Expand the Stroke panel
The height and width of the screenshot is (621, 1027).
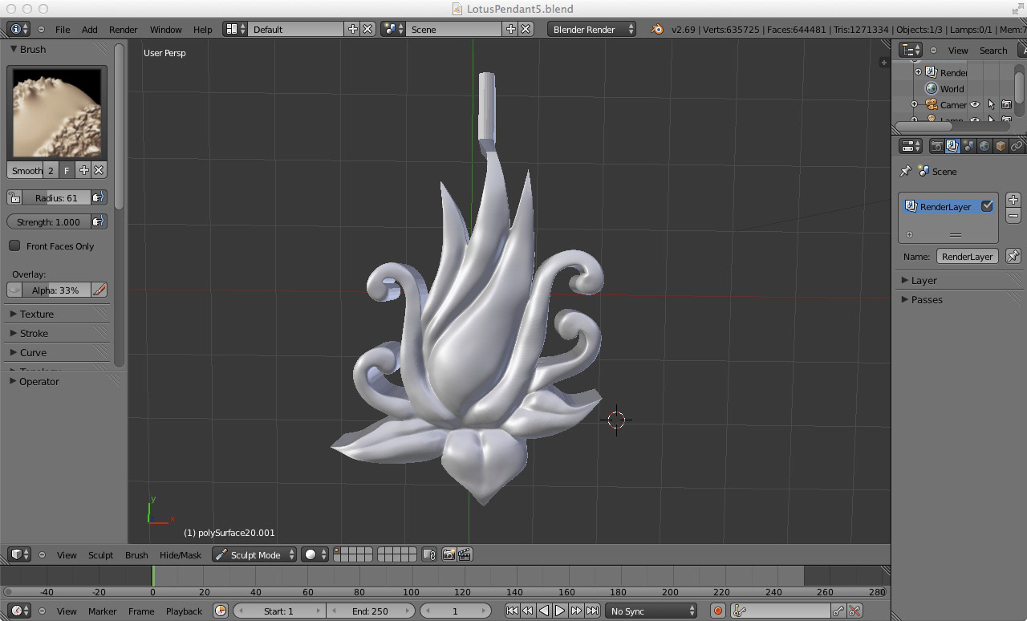click(58, 333)
